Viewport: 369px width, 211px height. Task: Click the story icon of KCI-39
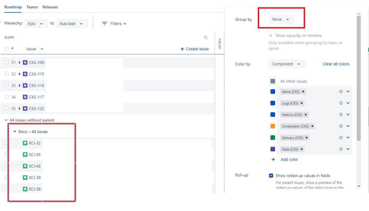tap(25, 177)
